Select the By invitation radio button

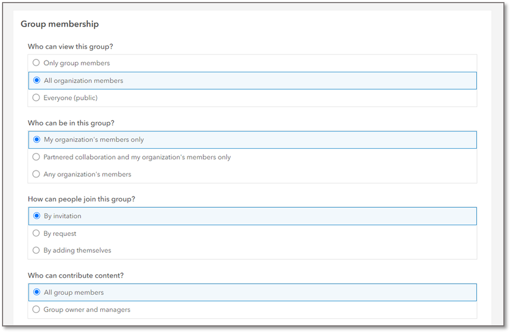(36, 215)
